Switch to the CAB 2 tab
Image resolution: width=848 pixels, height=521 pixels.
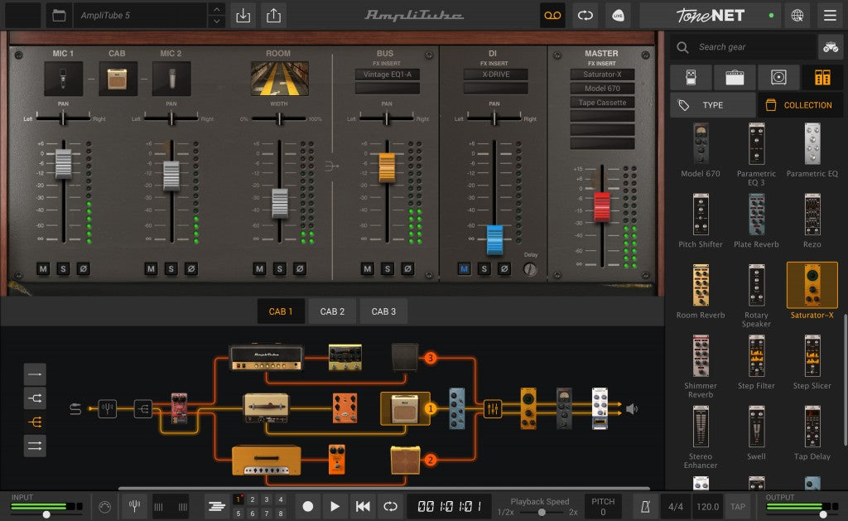click(x=331, y=311)
